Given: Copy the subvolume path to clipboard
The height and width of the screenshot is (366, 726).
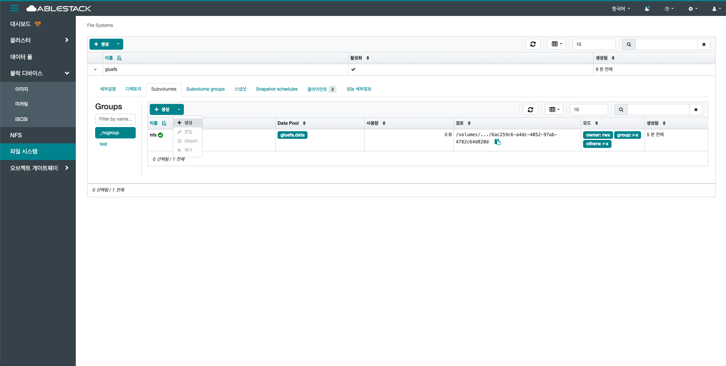Looking at the screenshot, I should [498, 142].
